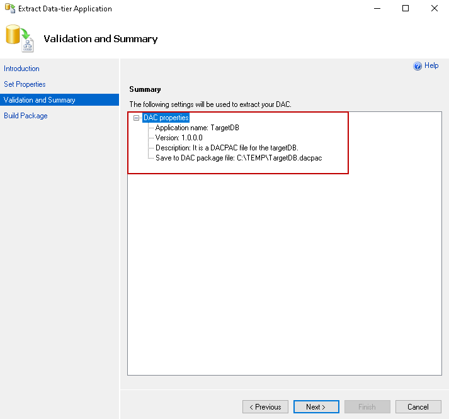Close the Extract Data-tier Application window
Image resolution: width=449 pixels, height=419 pixels.
click(435, 9)
